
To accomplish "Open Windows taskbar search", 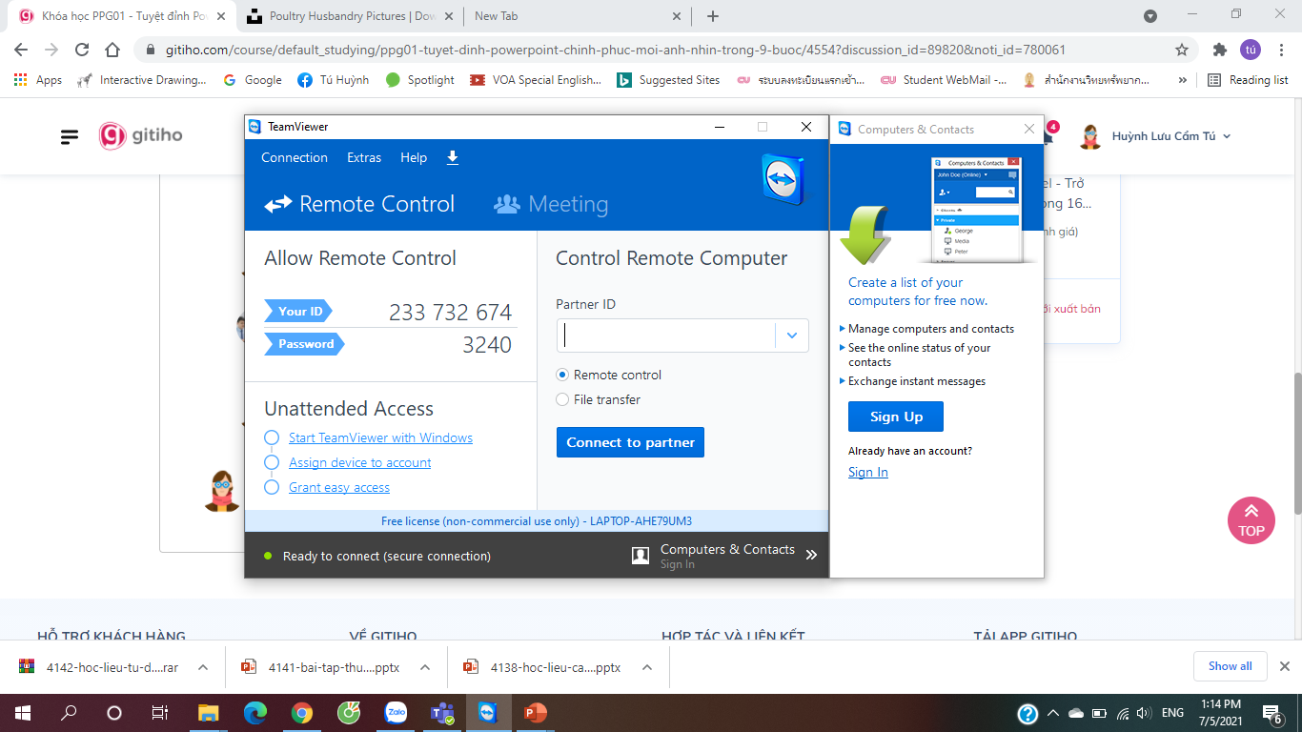I will click(x=69, y=712).
